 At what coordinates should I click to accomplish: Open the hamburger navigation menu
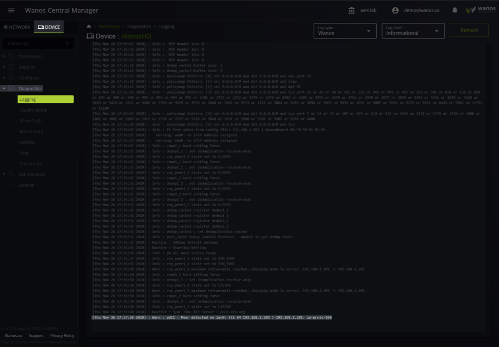pos(12,10)
